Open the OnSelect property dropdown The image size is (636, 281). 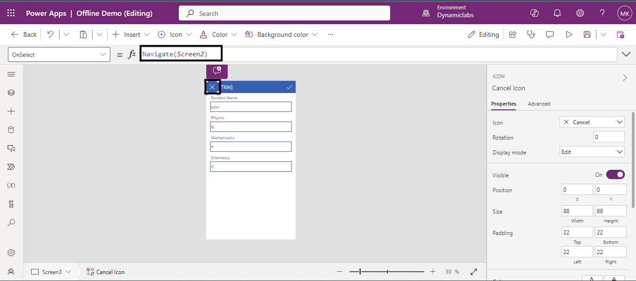pyautogui.click(x=59, y=54)
